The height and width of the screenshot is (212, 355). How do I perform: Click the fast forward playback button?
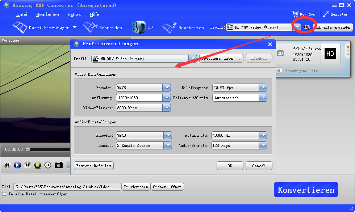point(28,165)
